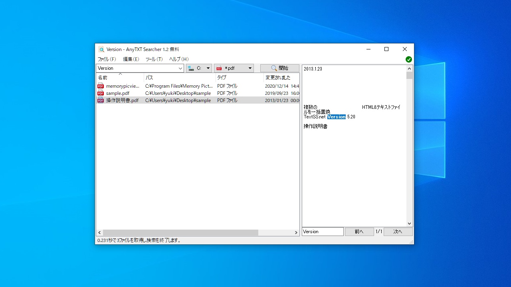
Task: Click the PDF icon beside 操作説明書.pdf
Action: [101, 100]
